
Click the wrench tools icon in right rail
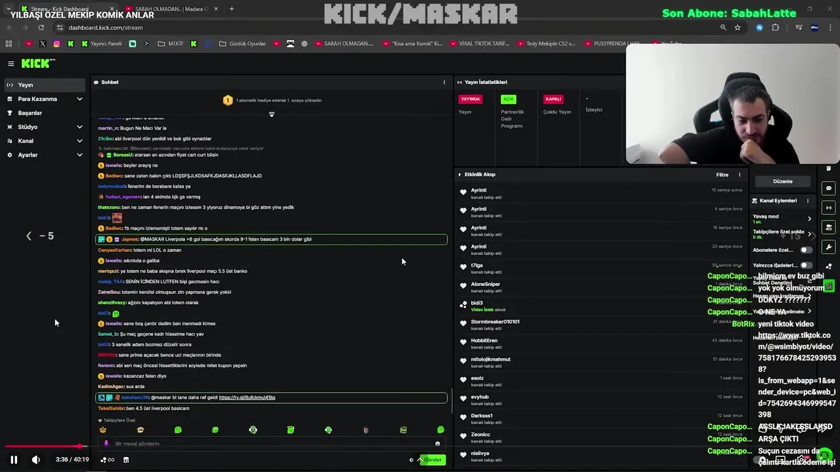tap(829, 247)
